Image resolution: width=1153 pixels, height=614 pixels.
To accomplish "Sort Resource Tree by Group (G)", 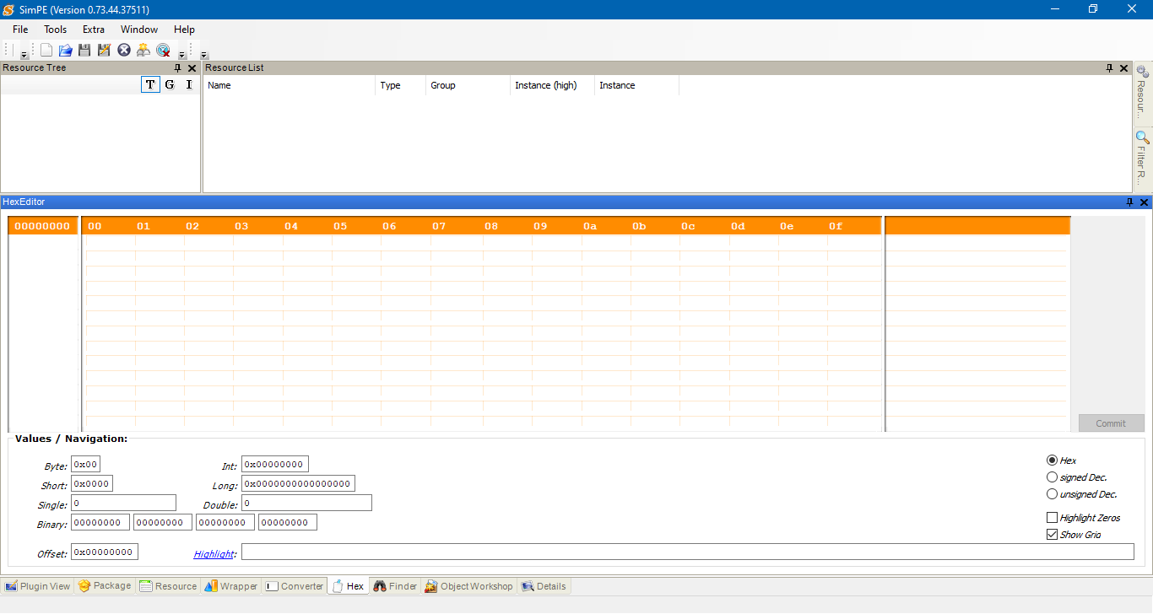I will (x=170, y=84).
